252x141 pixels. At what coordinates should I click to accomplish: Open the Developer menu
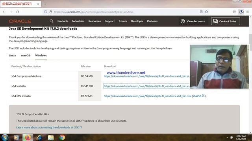[x=137, y=21]
